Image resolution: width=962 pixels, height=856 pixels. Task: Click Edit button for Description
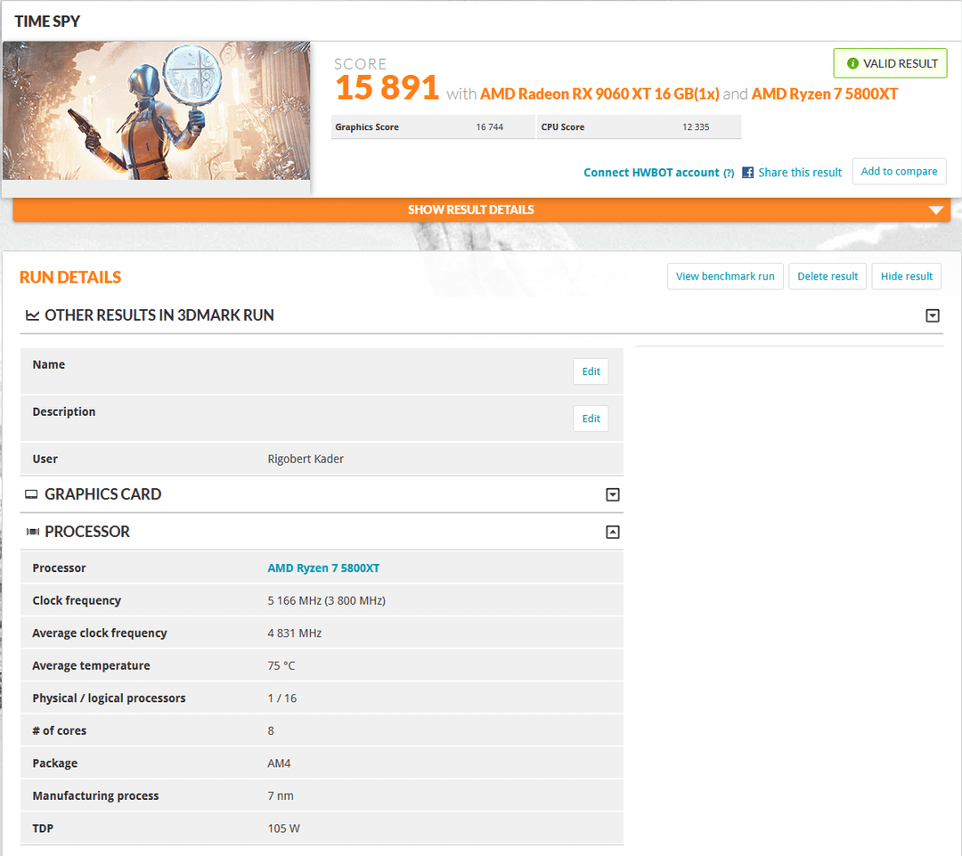click(591, 419)
